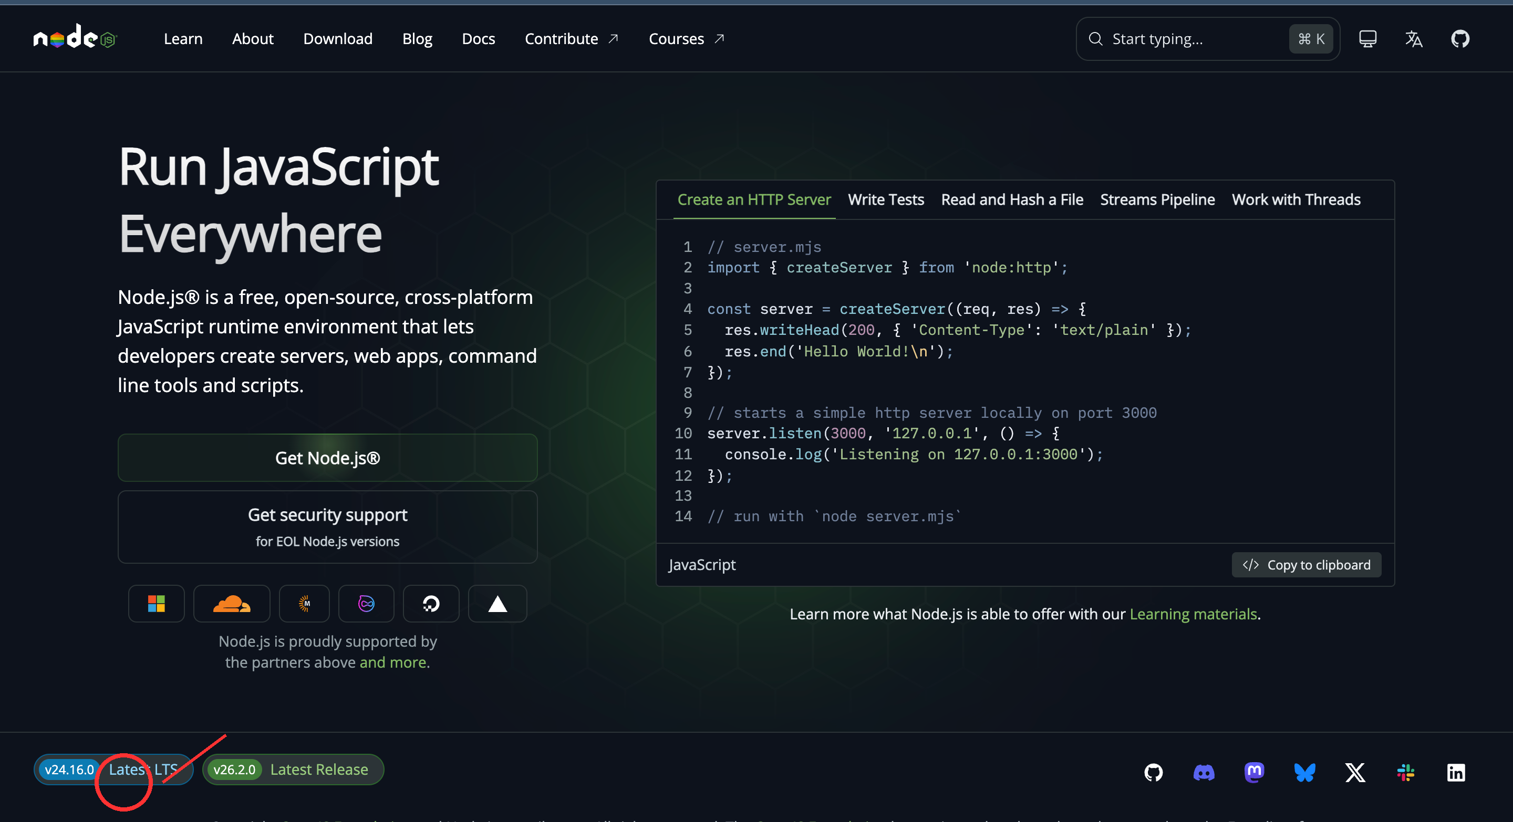Click the Learn nav item

tap(183, 39)
